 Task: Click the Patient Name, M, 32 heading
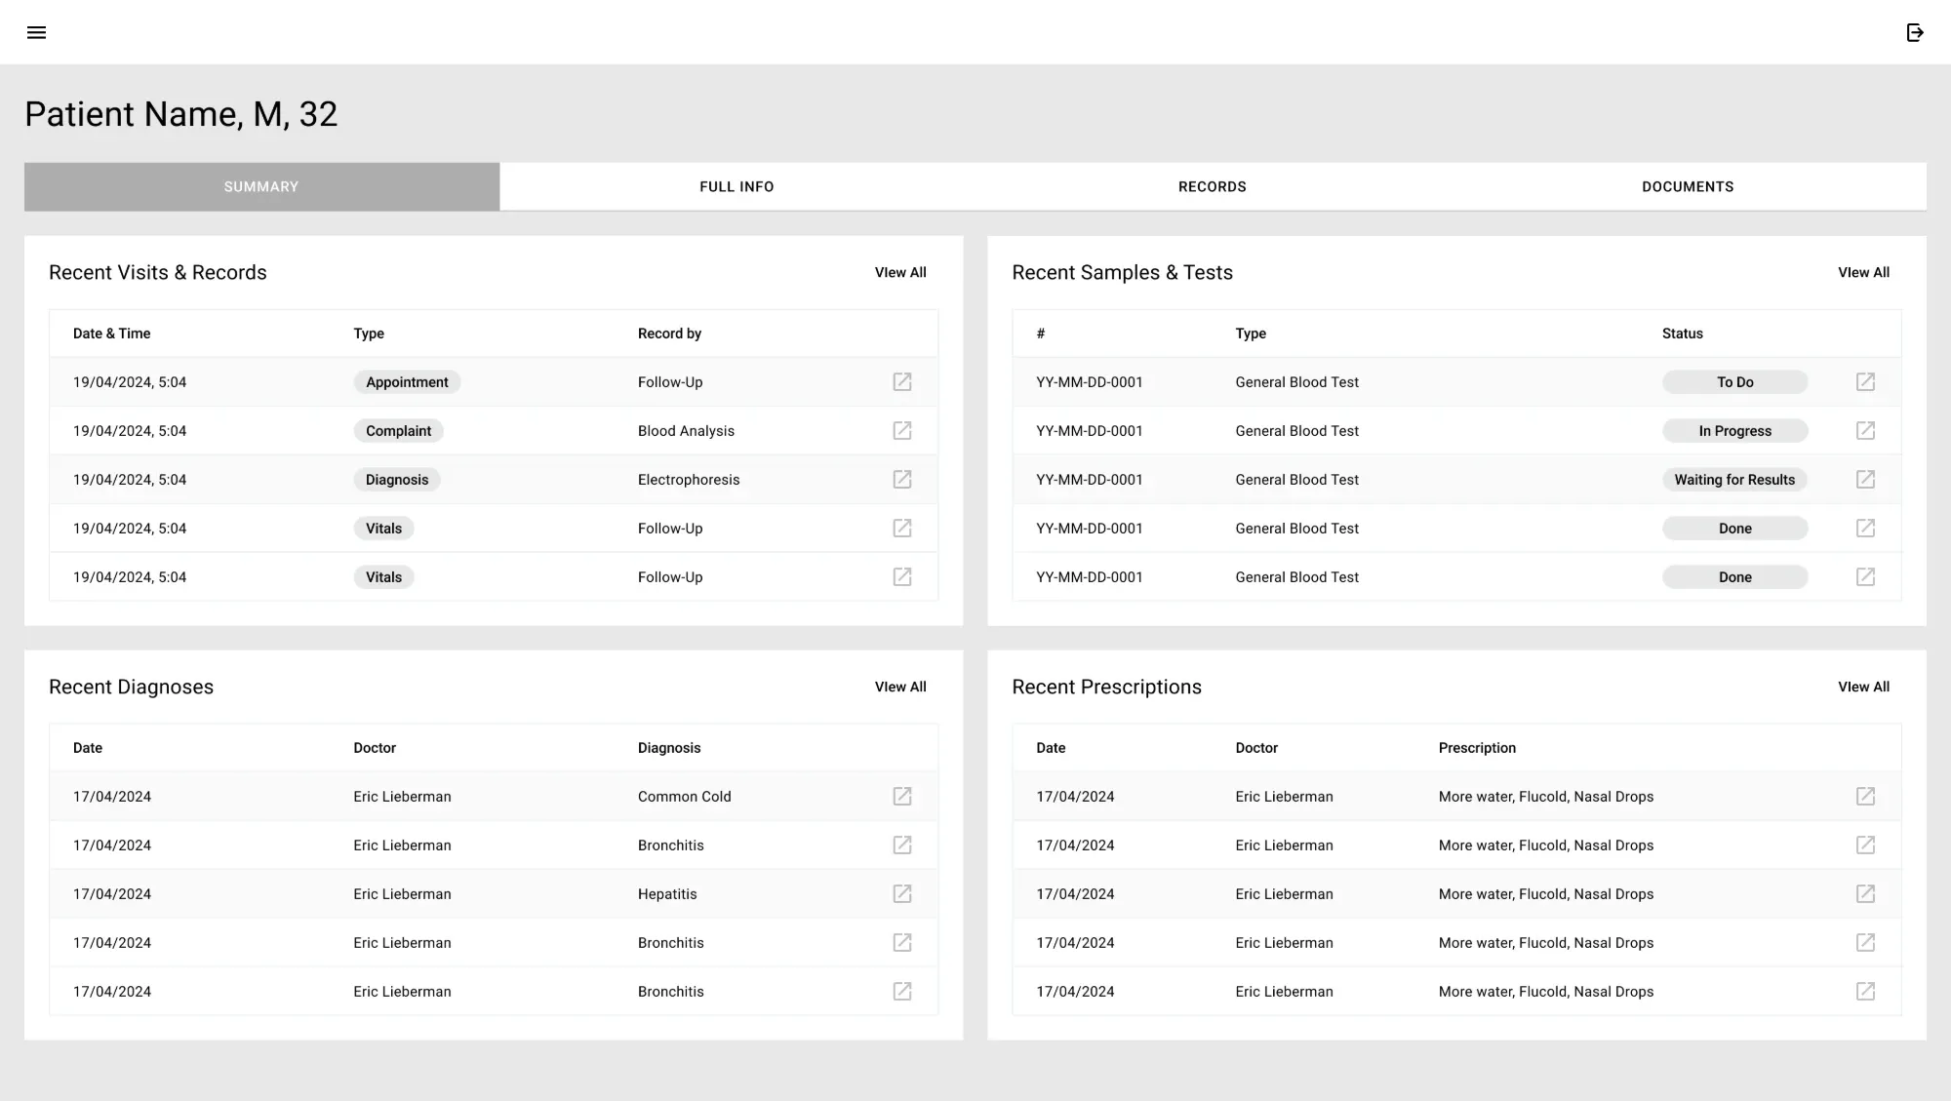tap(180, 114)
